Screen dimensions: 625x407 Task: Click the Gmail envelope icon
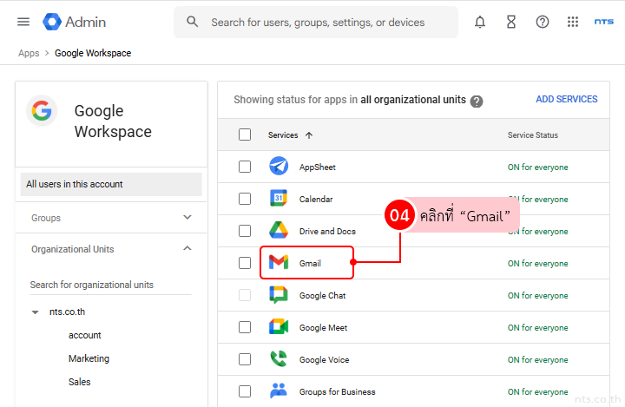point(279,263)
